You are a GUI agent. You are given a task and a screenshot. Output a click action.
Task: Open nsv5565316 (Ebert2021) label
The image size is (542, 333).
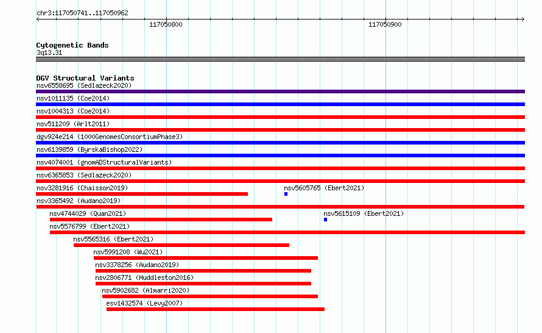(x=113, y=239)
